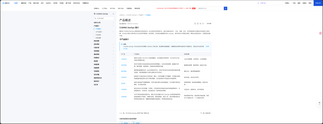Click the CODING DevOps breadcrumb link
Screen dimensions: 323x124
pos(132,15)
